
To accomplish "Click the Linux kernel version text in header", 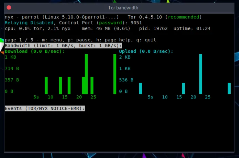I will pyautogui.click(x=80, y=17).
